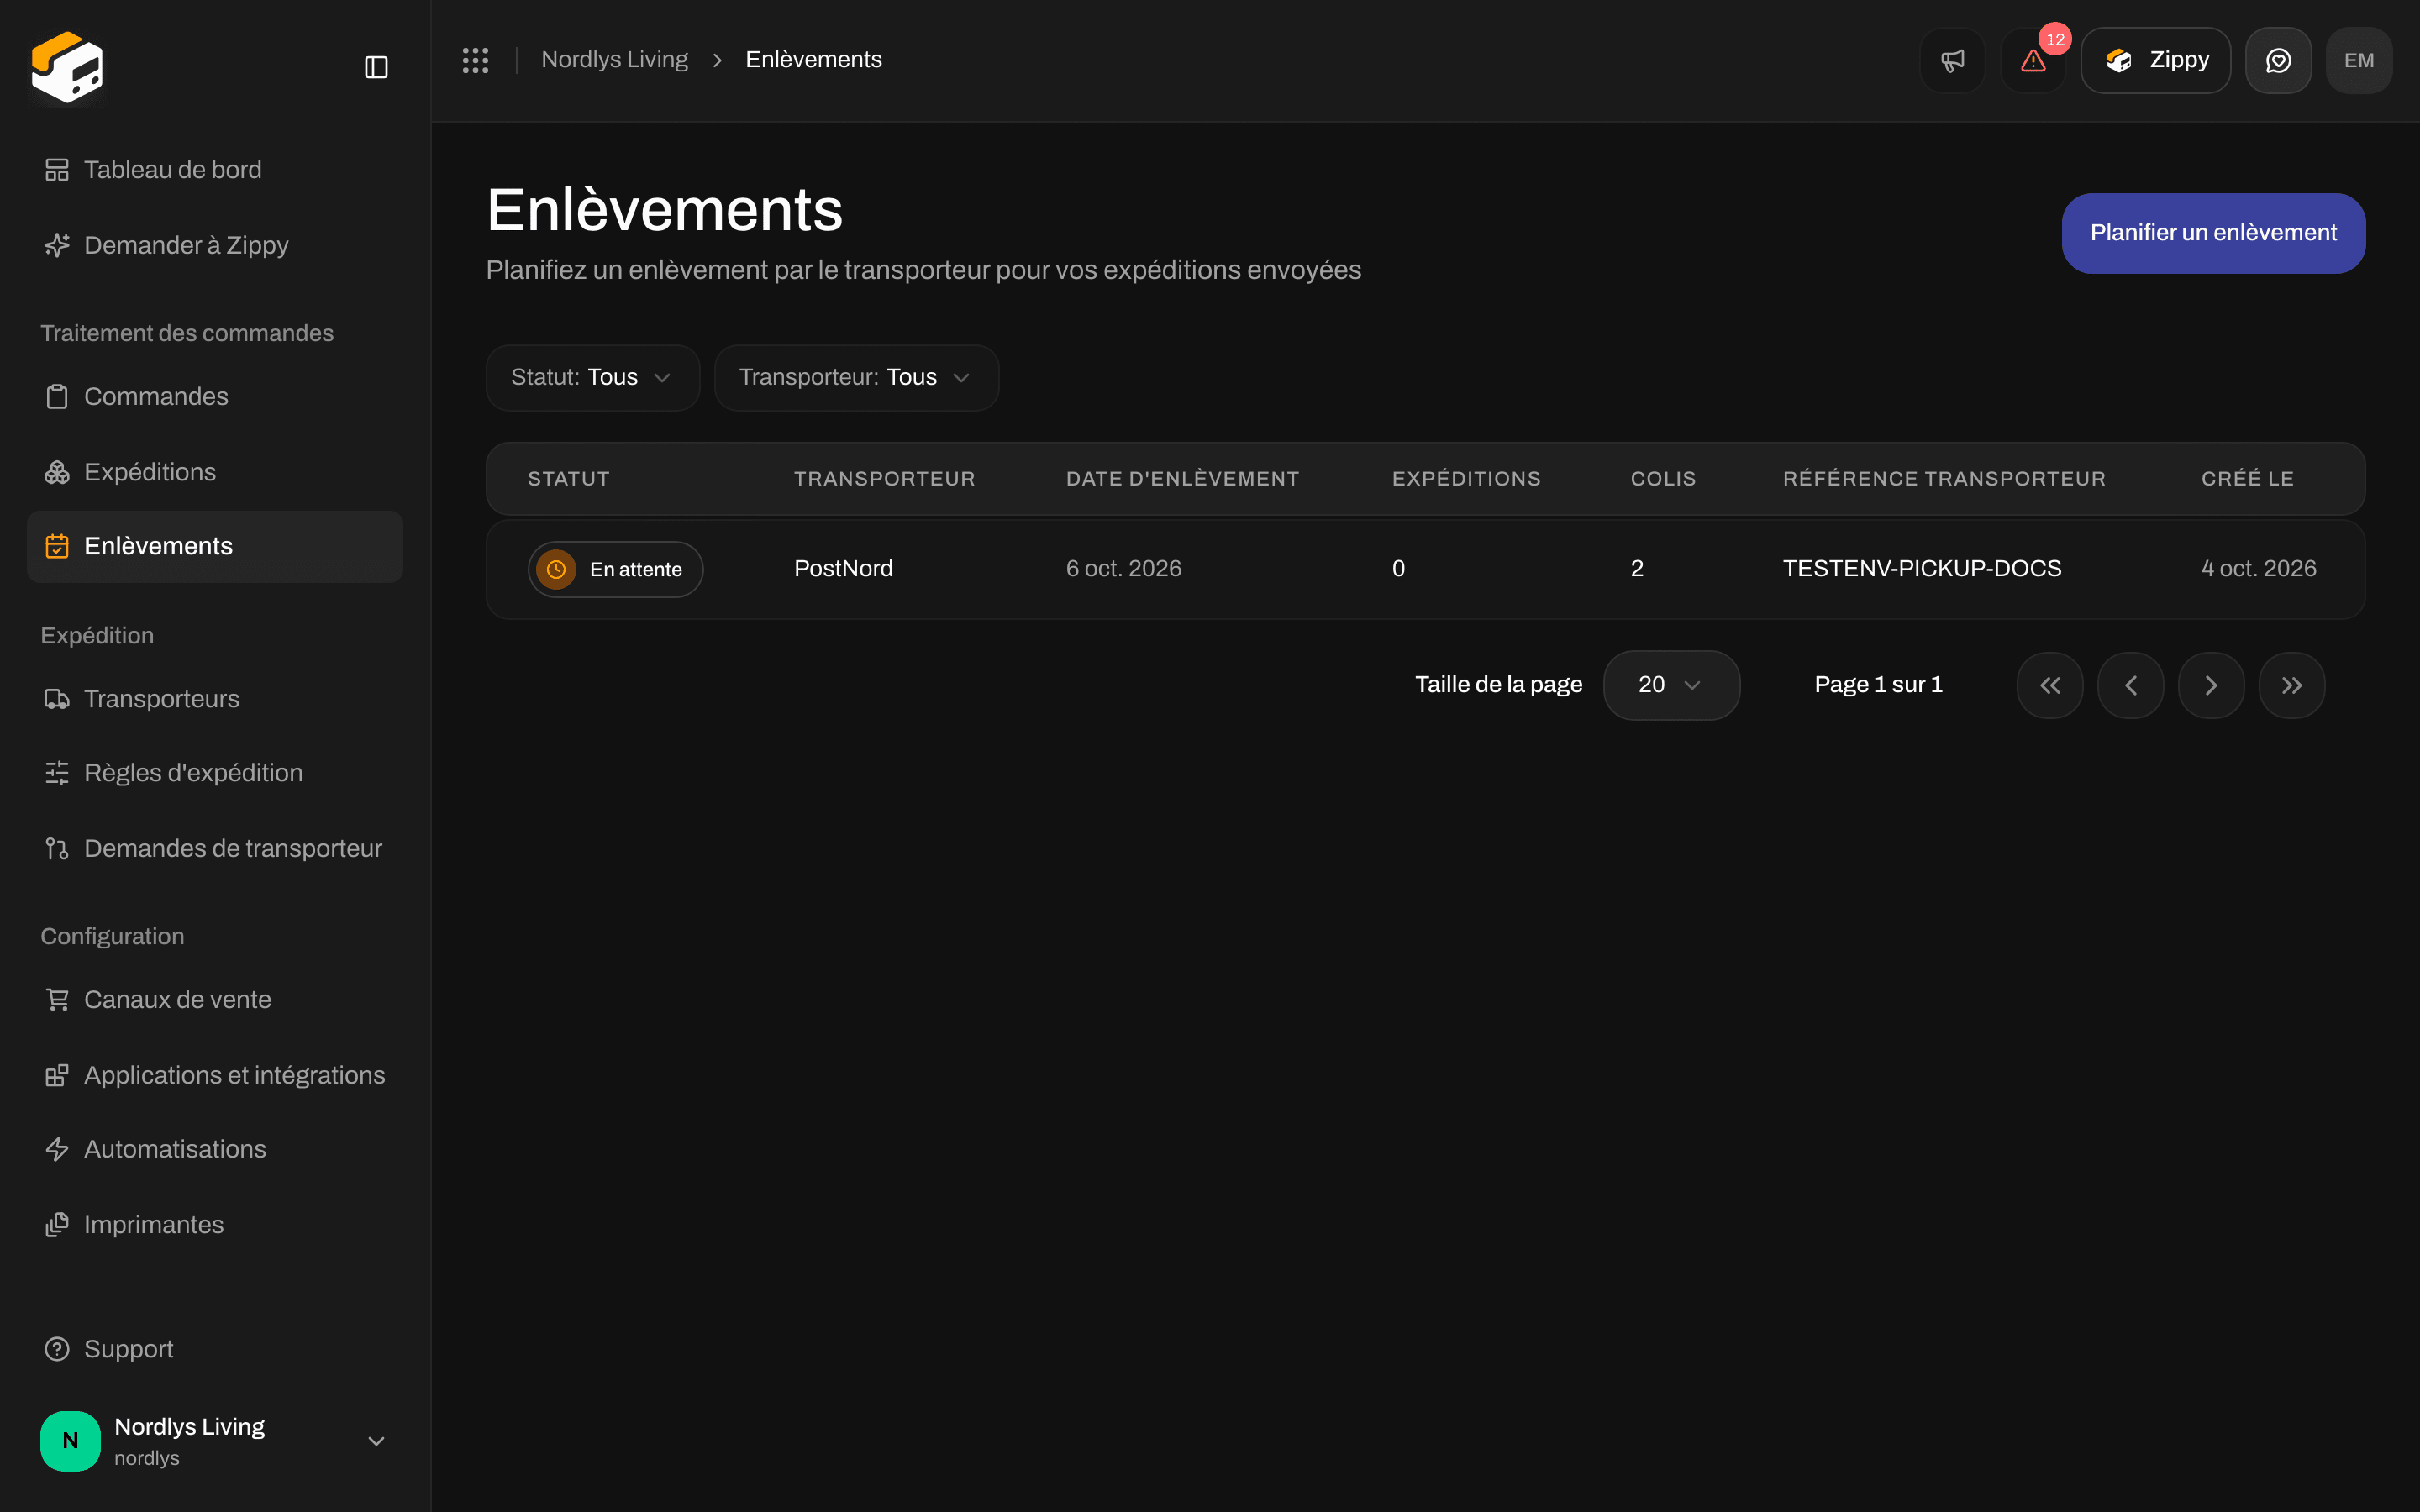Click the Statut column header
This screenshot has width=2420, height=1512.
click(x=568, y=479)
